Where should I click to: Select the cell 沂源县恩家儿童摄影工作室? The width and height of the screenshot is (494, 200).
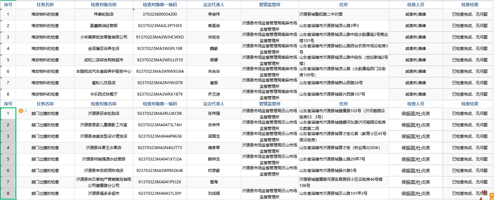[103, 125]
